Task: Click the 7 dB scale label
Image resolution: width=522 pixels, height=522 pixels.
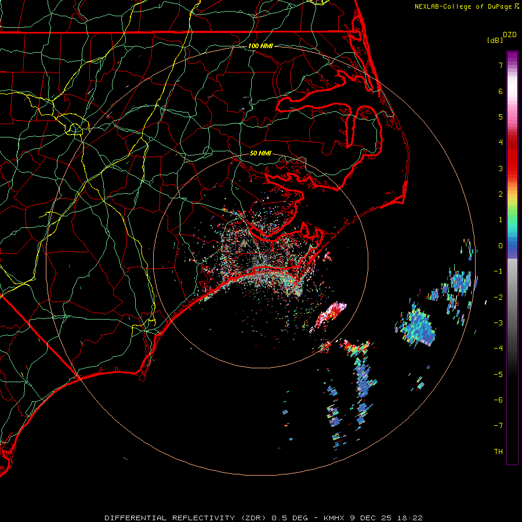Action: [501, 65]
